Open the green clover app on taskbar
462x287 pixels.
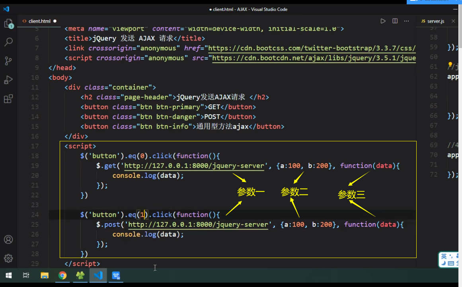tap(80, 275)
